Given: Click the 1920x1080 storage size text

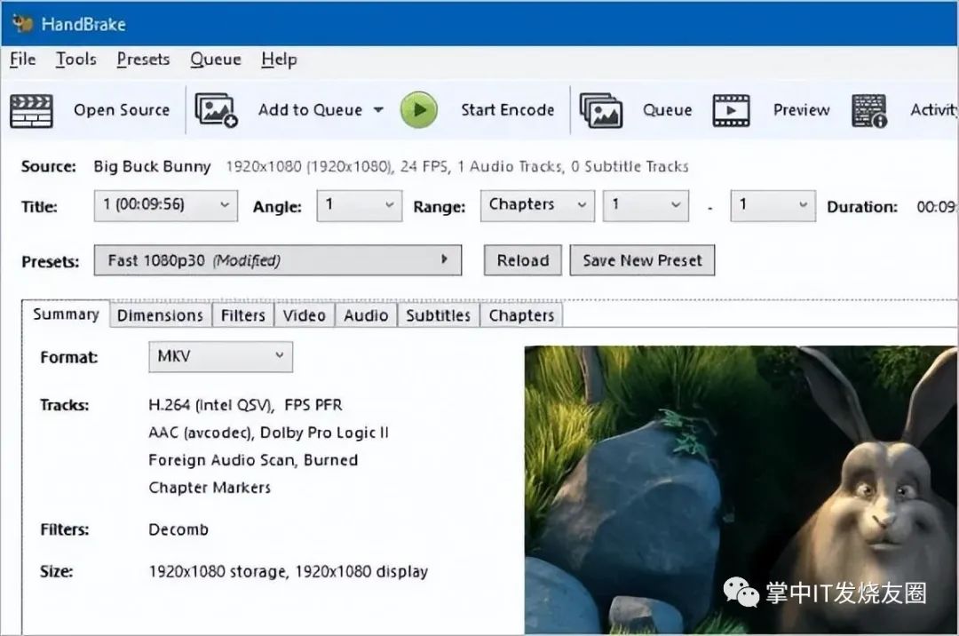Looking at the screenshot, I should coord(218,572).
